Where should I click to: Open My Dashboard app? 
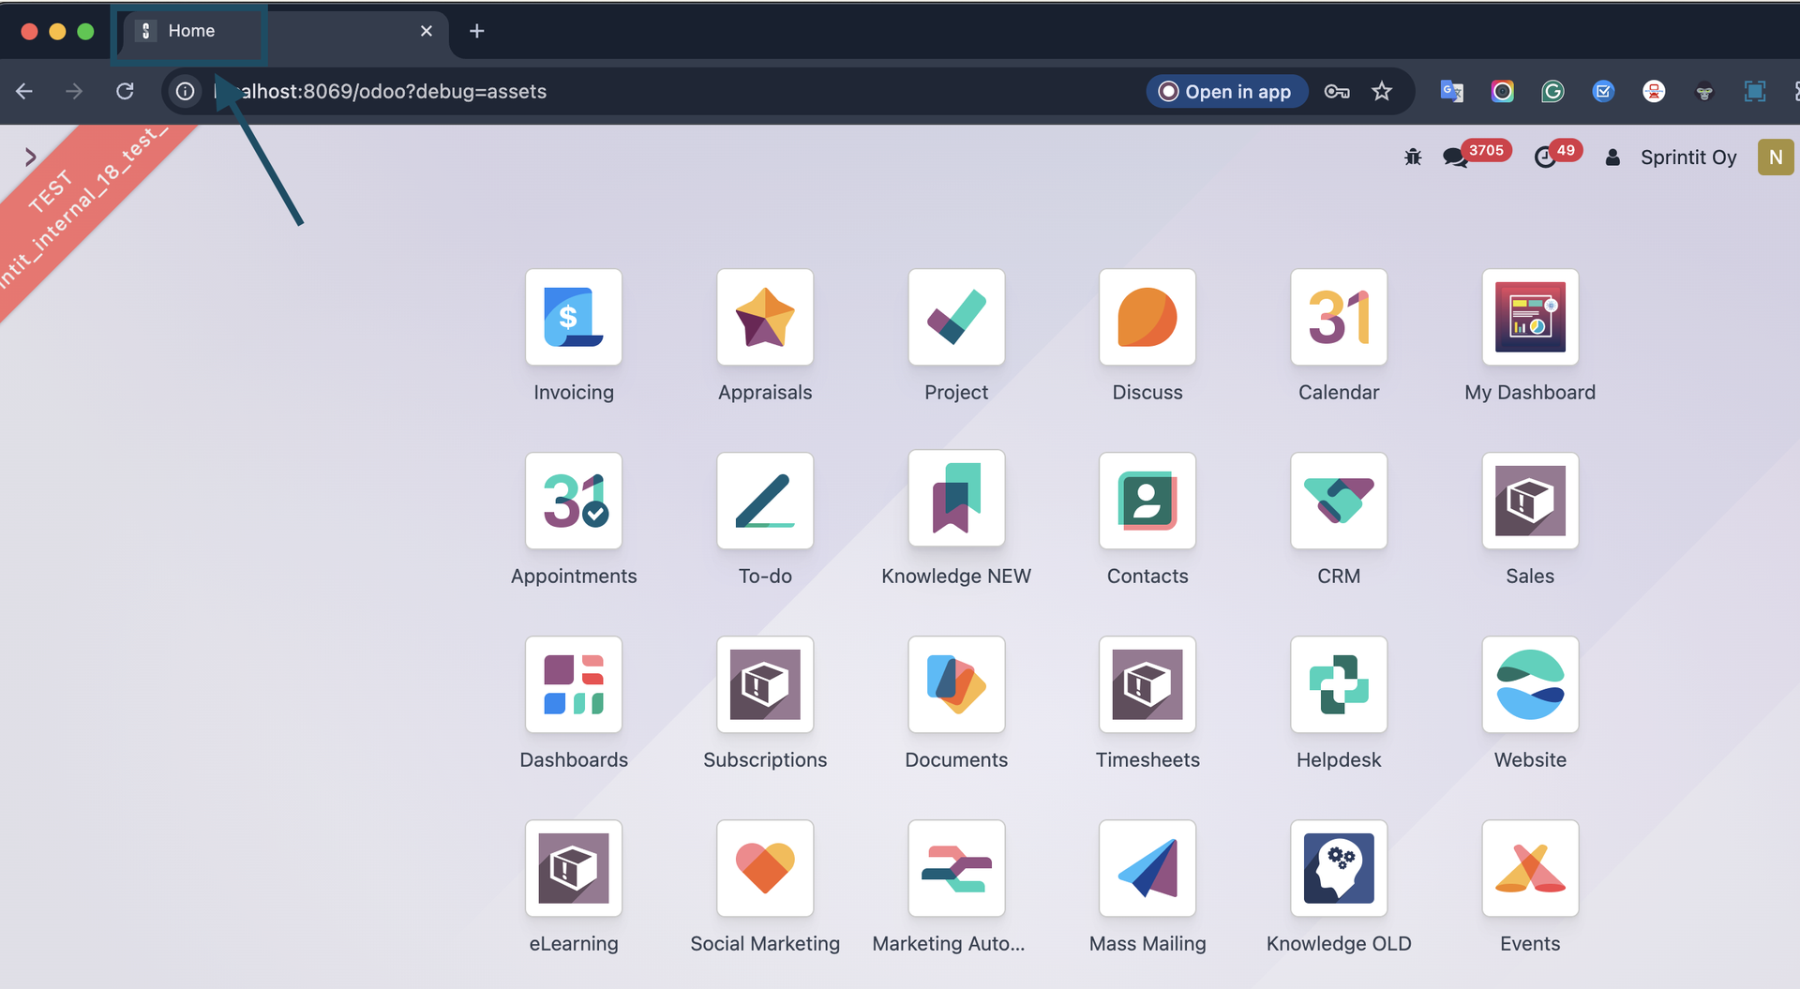(1530, 317)
